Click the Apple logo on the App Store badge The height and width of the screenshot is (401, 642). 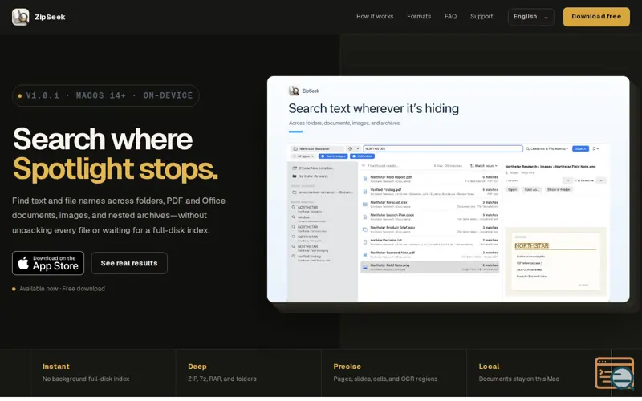[23, 263]
